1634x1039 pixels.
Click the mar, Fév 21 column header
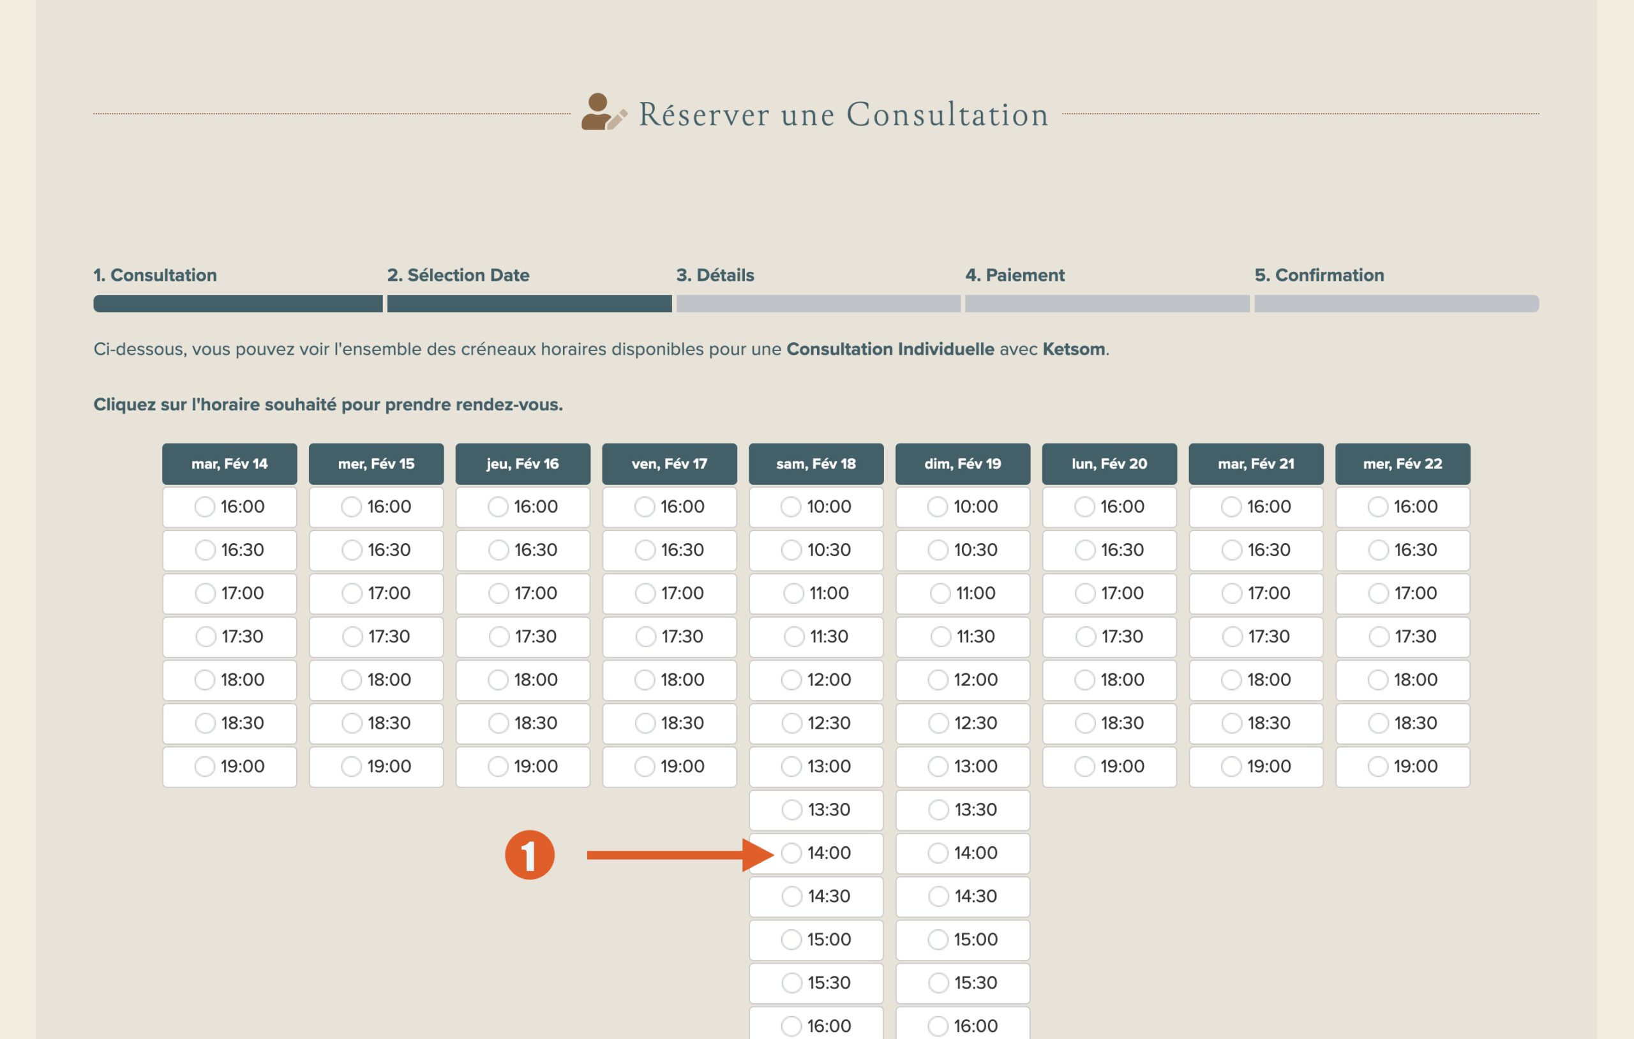[x=1256, y=464]
